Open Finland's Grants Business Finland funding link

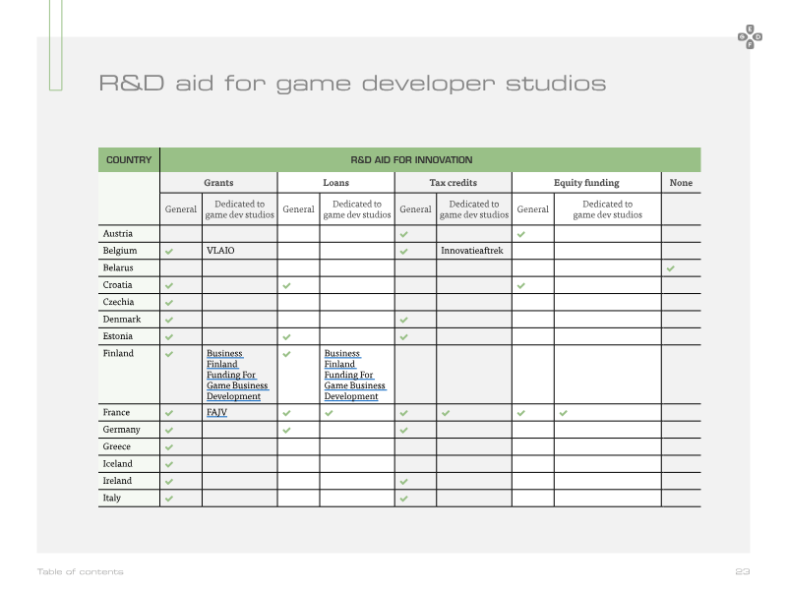tap(237, 375)
